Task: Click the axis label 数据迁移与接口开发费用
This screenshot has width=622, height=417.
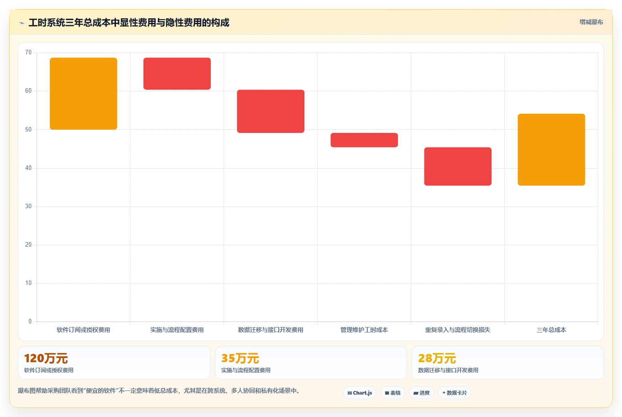Action: point(271,330)
